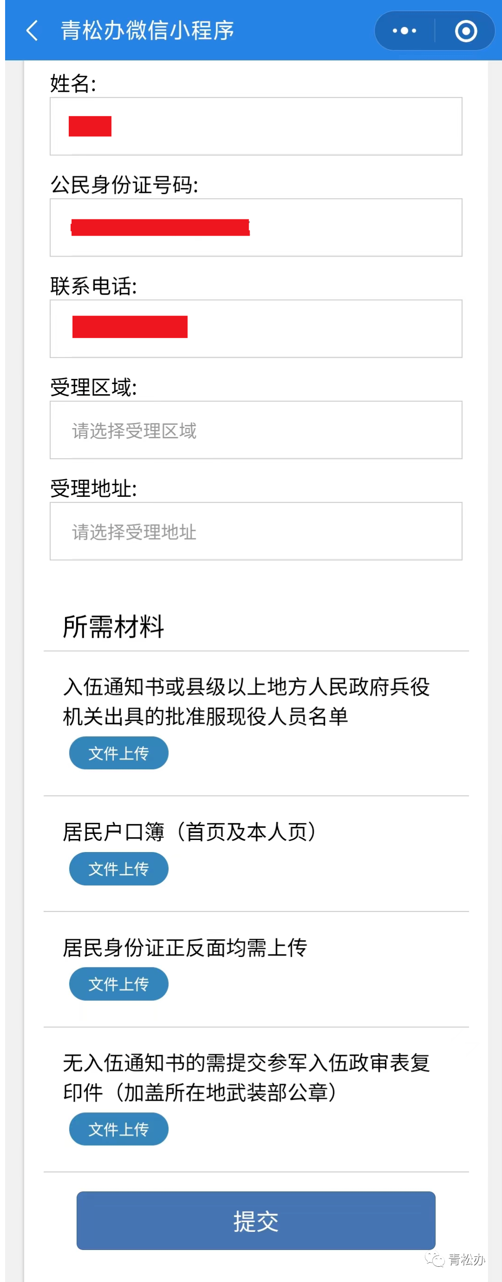This screenshot has height=1282, width=502.
Task: Close mini program via circle target icon
Action: tap(466, 31)
